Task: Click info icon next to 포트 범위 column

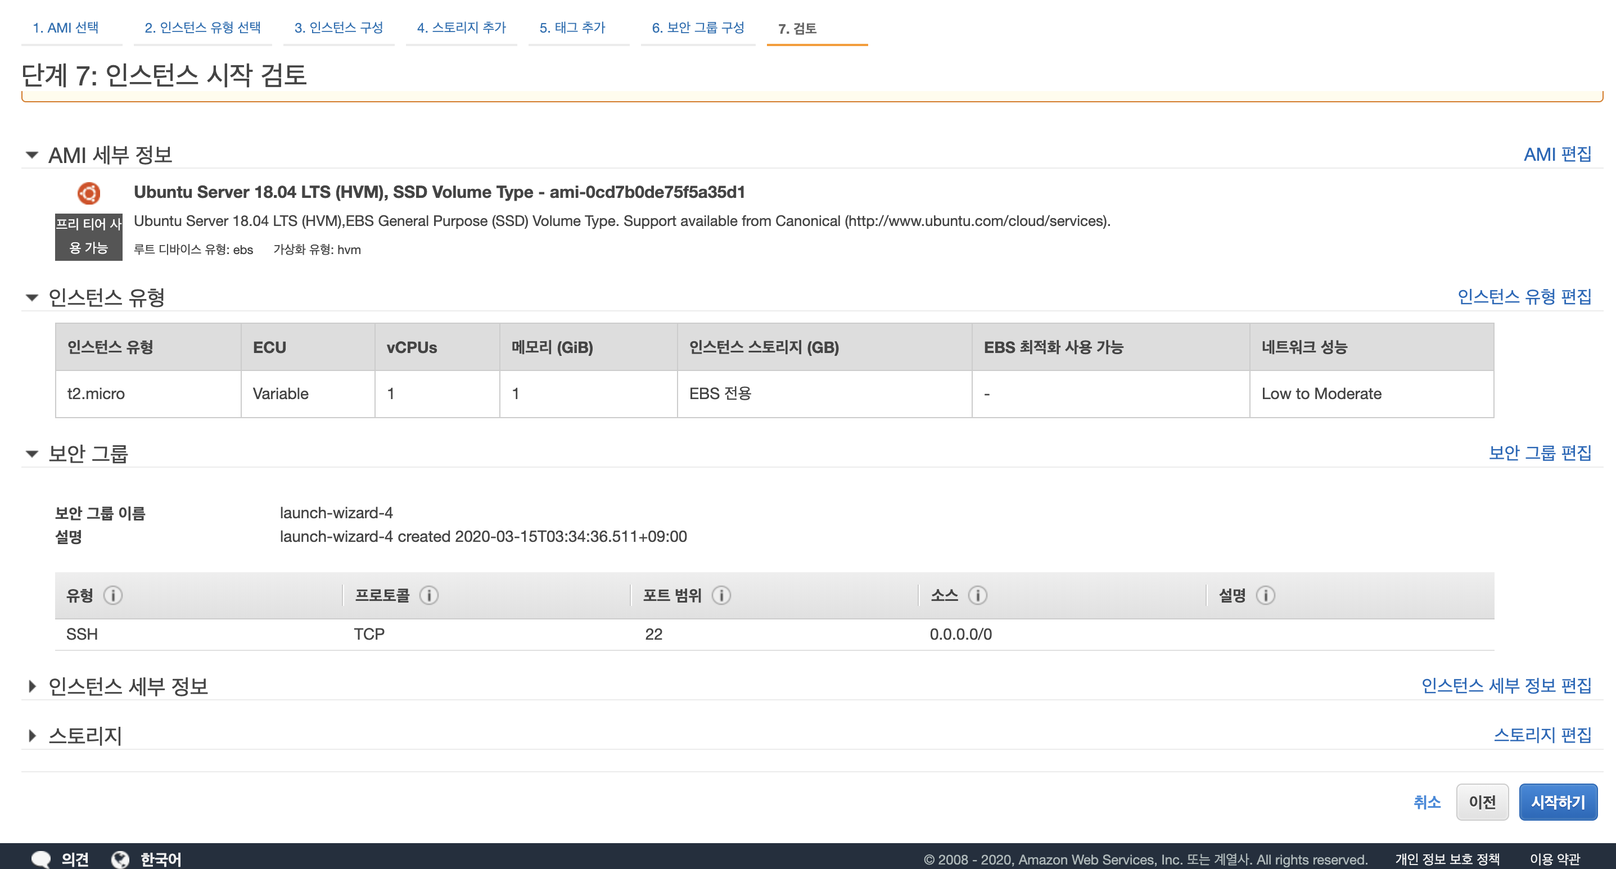Action: [x=721, y=595]
